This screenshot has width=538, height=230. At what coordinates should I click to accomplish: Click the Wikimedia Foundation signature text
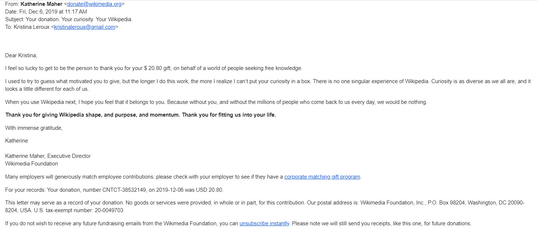point(31,164)
